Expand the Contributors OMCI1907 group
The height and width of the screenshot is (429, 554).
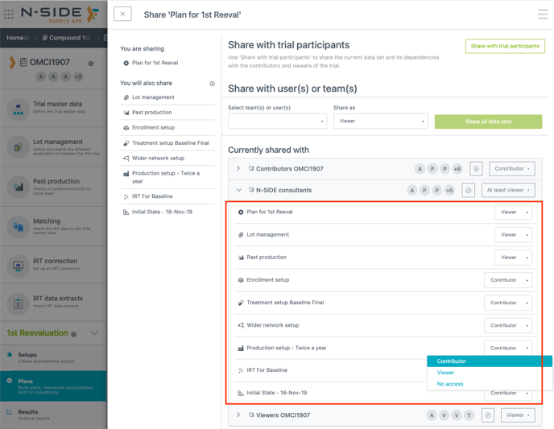[x=238, y=169]
